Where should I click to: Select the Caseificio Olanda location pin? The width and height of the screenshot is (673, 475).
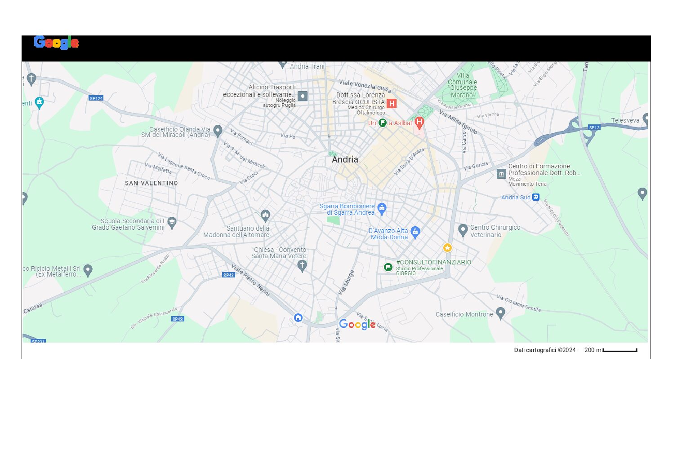(218, 131)
